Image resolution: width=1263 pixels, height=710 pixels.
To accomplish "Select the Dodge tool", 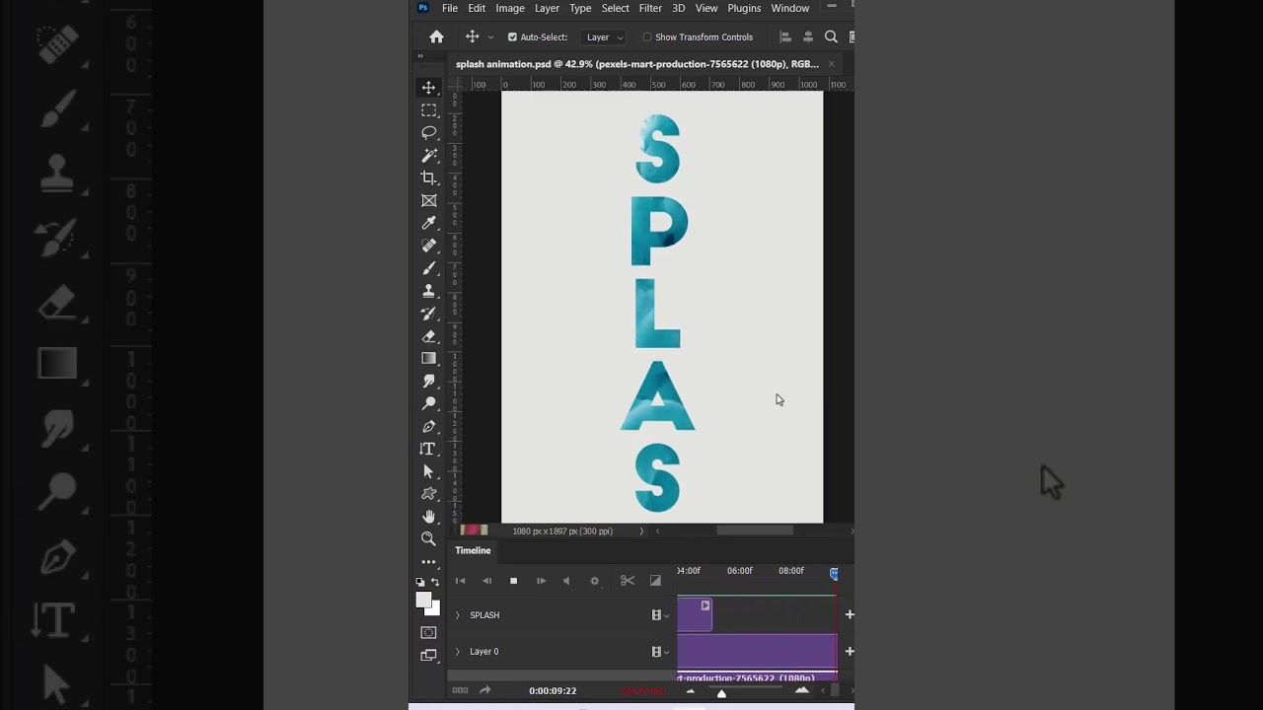I will click(x=428, y=404).
